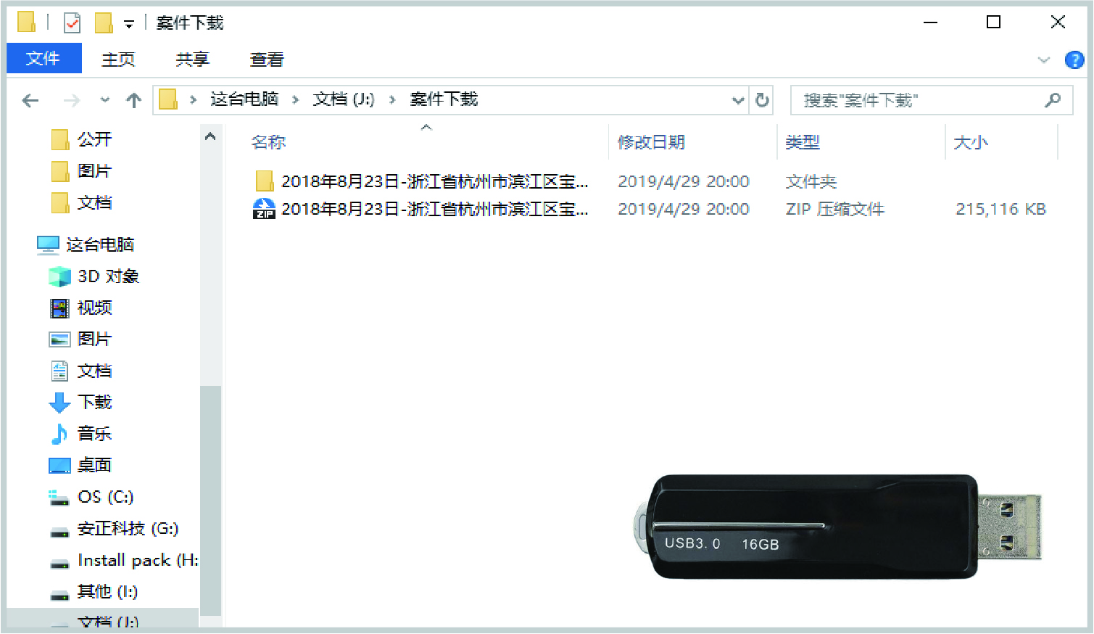Expand the address bar history dropdown
1094x634 pixels.
pos(737,100)
